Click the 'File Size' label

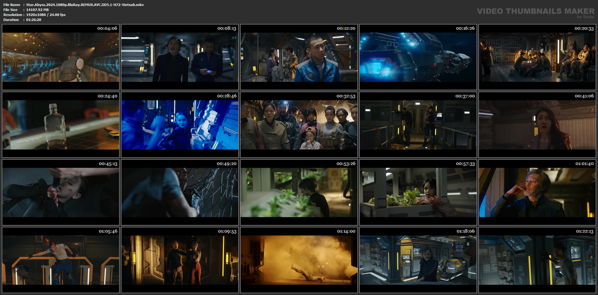[10, 10]
